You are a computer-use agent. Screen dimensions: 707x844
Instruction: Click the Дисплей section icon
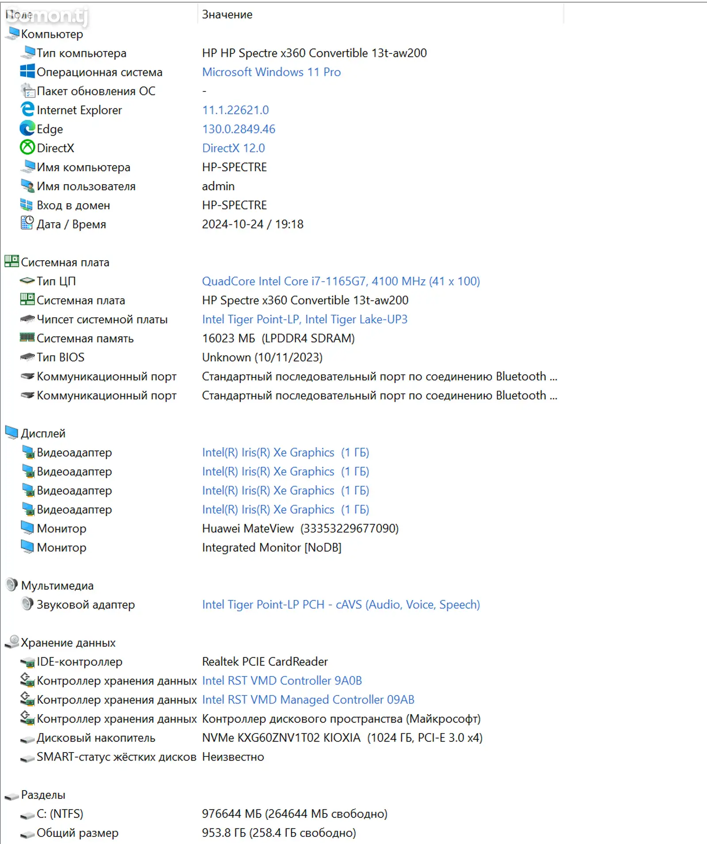coord(11,432)
